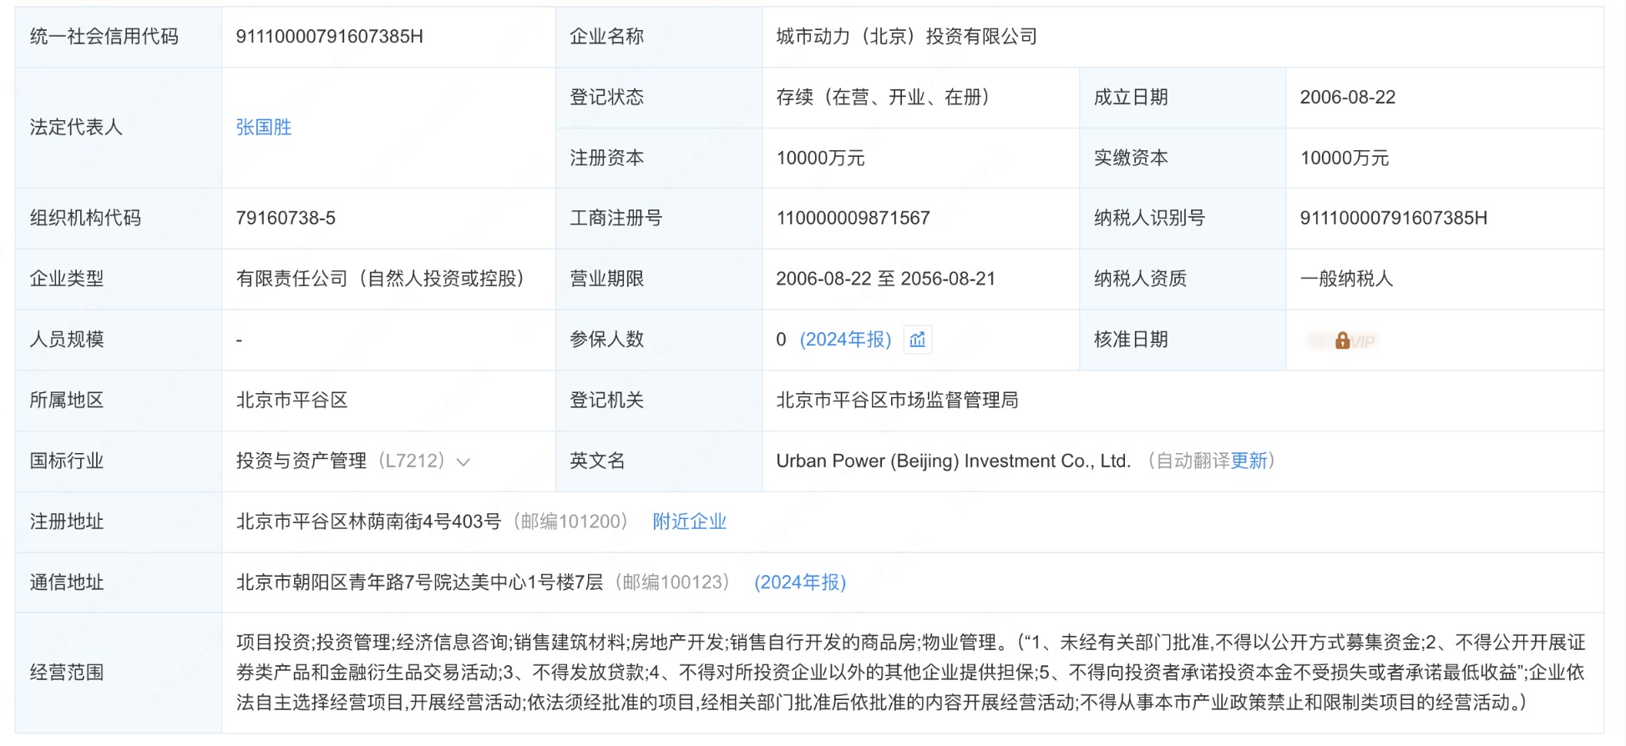Click the 法定代表人 label cell
This screenshot has height=746, width=1626.
(x=119, y=128)
